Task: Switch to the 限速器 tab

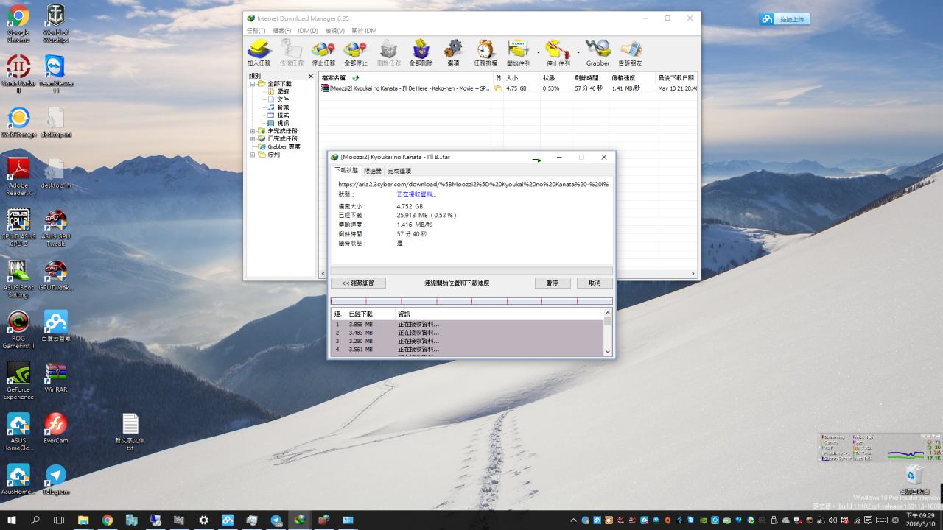Action: (x=373, y=171)
